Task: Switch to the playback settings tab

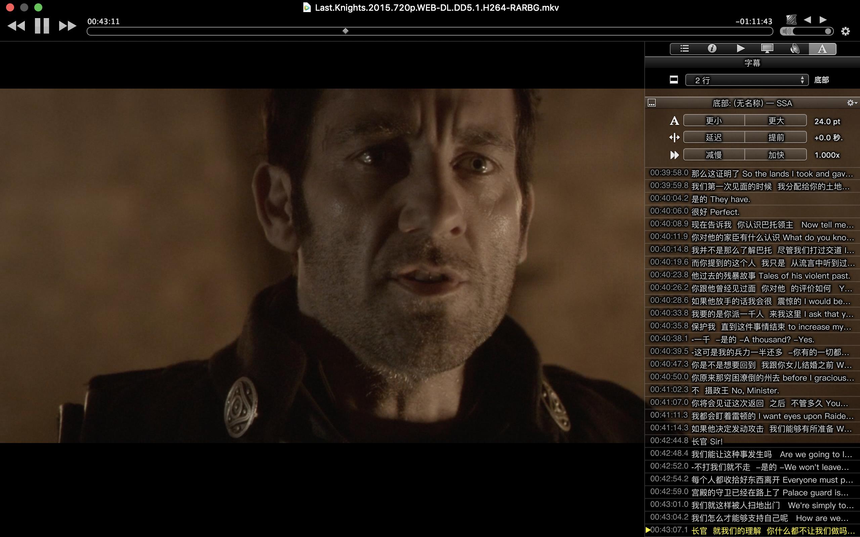Action: click(740, 49)
